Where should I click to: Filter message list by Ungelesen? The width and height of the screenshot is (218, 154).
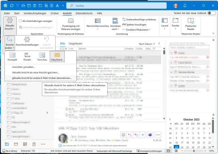coord(75,44)
